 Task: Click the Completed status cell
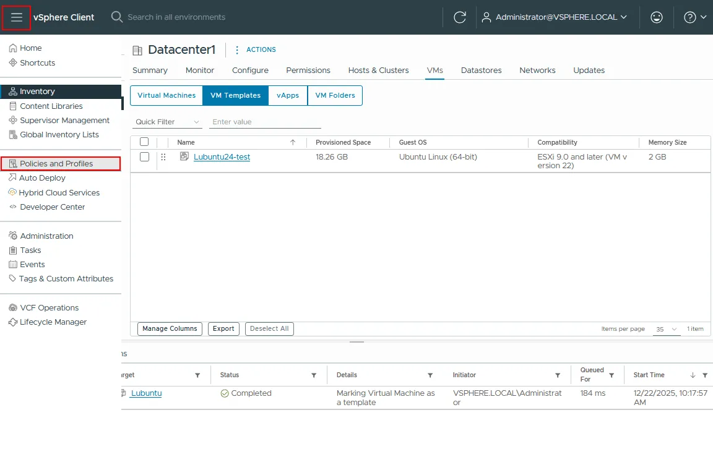(x=246, y=393)
